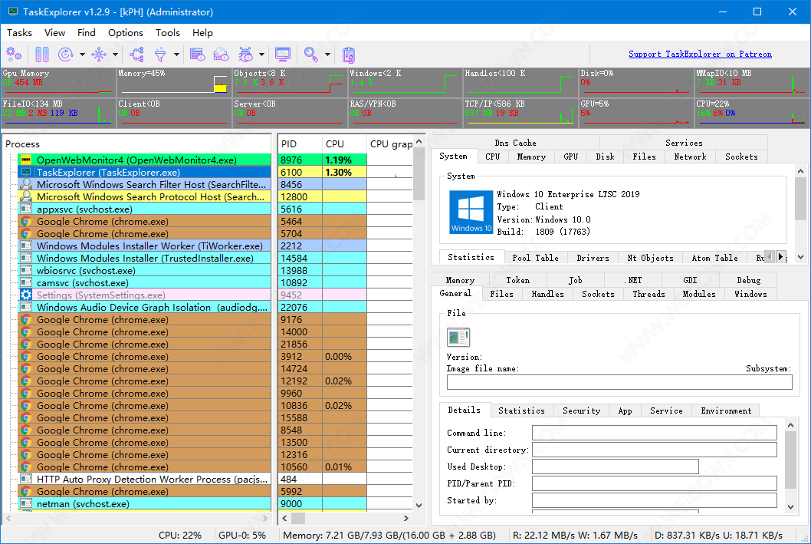Open the Tools menu
811x544 pixels.
[168, 32]
